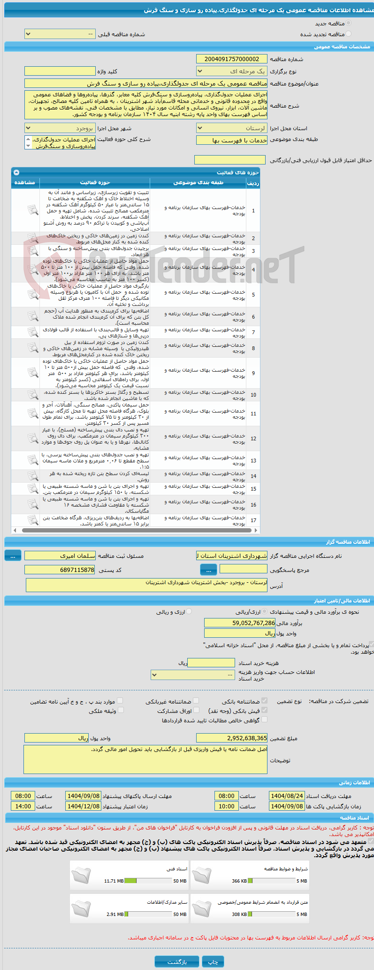Open the شرایط و ضوابط مناقصه folder icon

click(x=202, y=875)
